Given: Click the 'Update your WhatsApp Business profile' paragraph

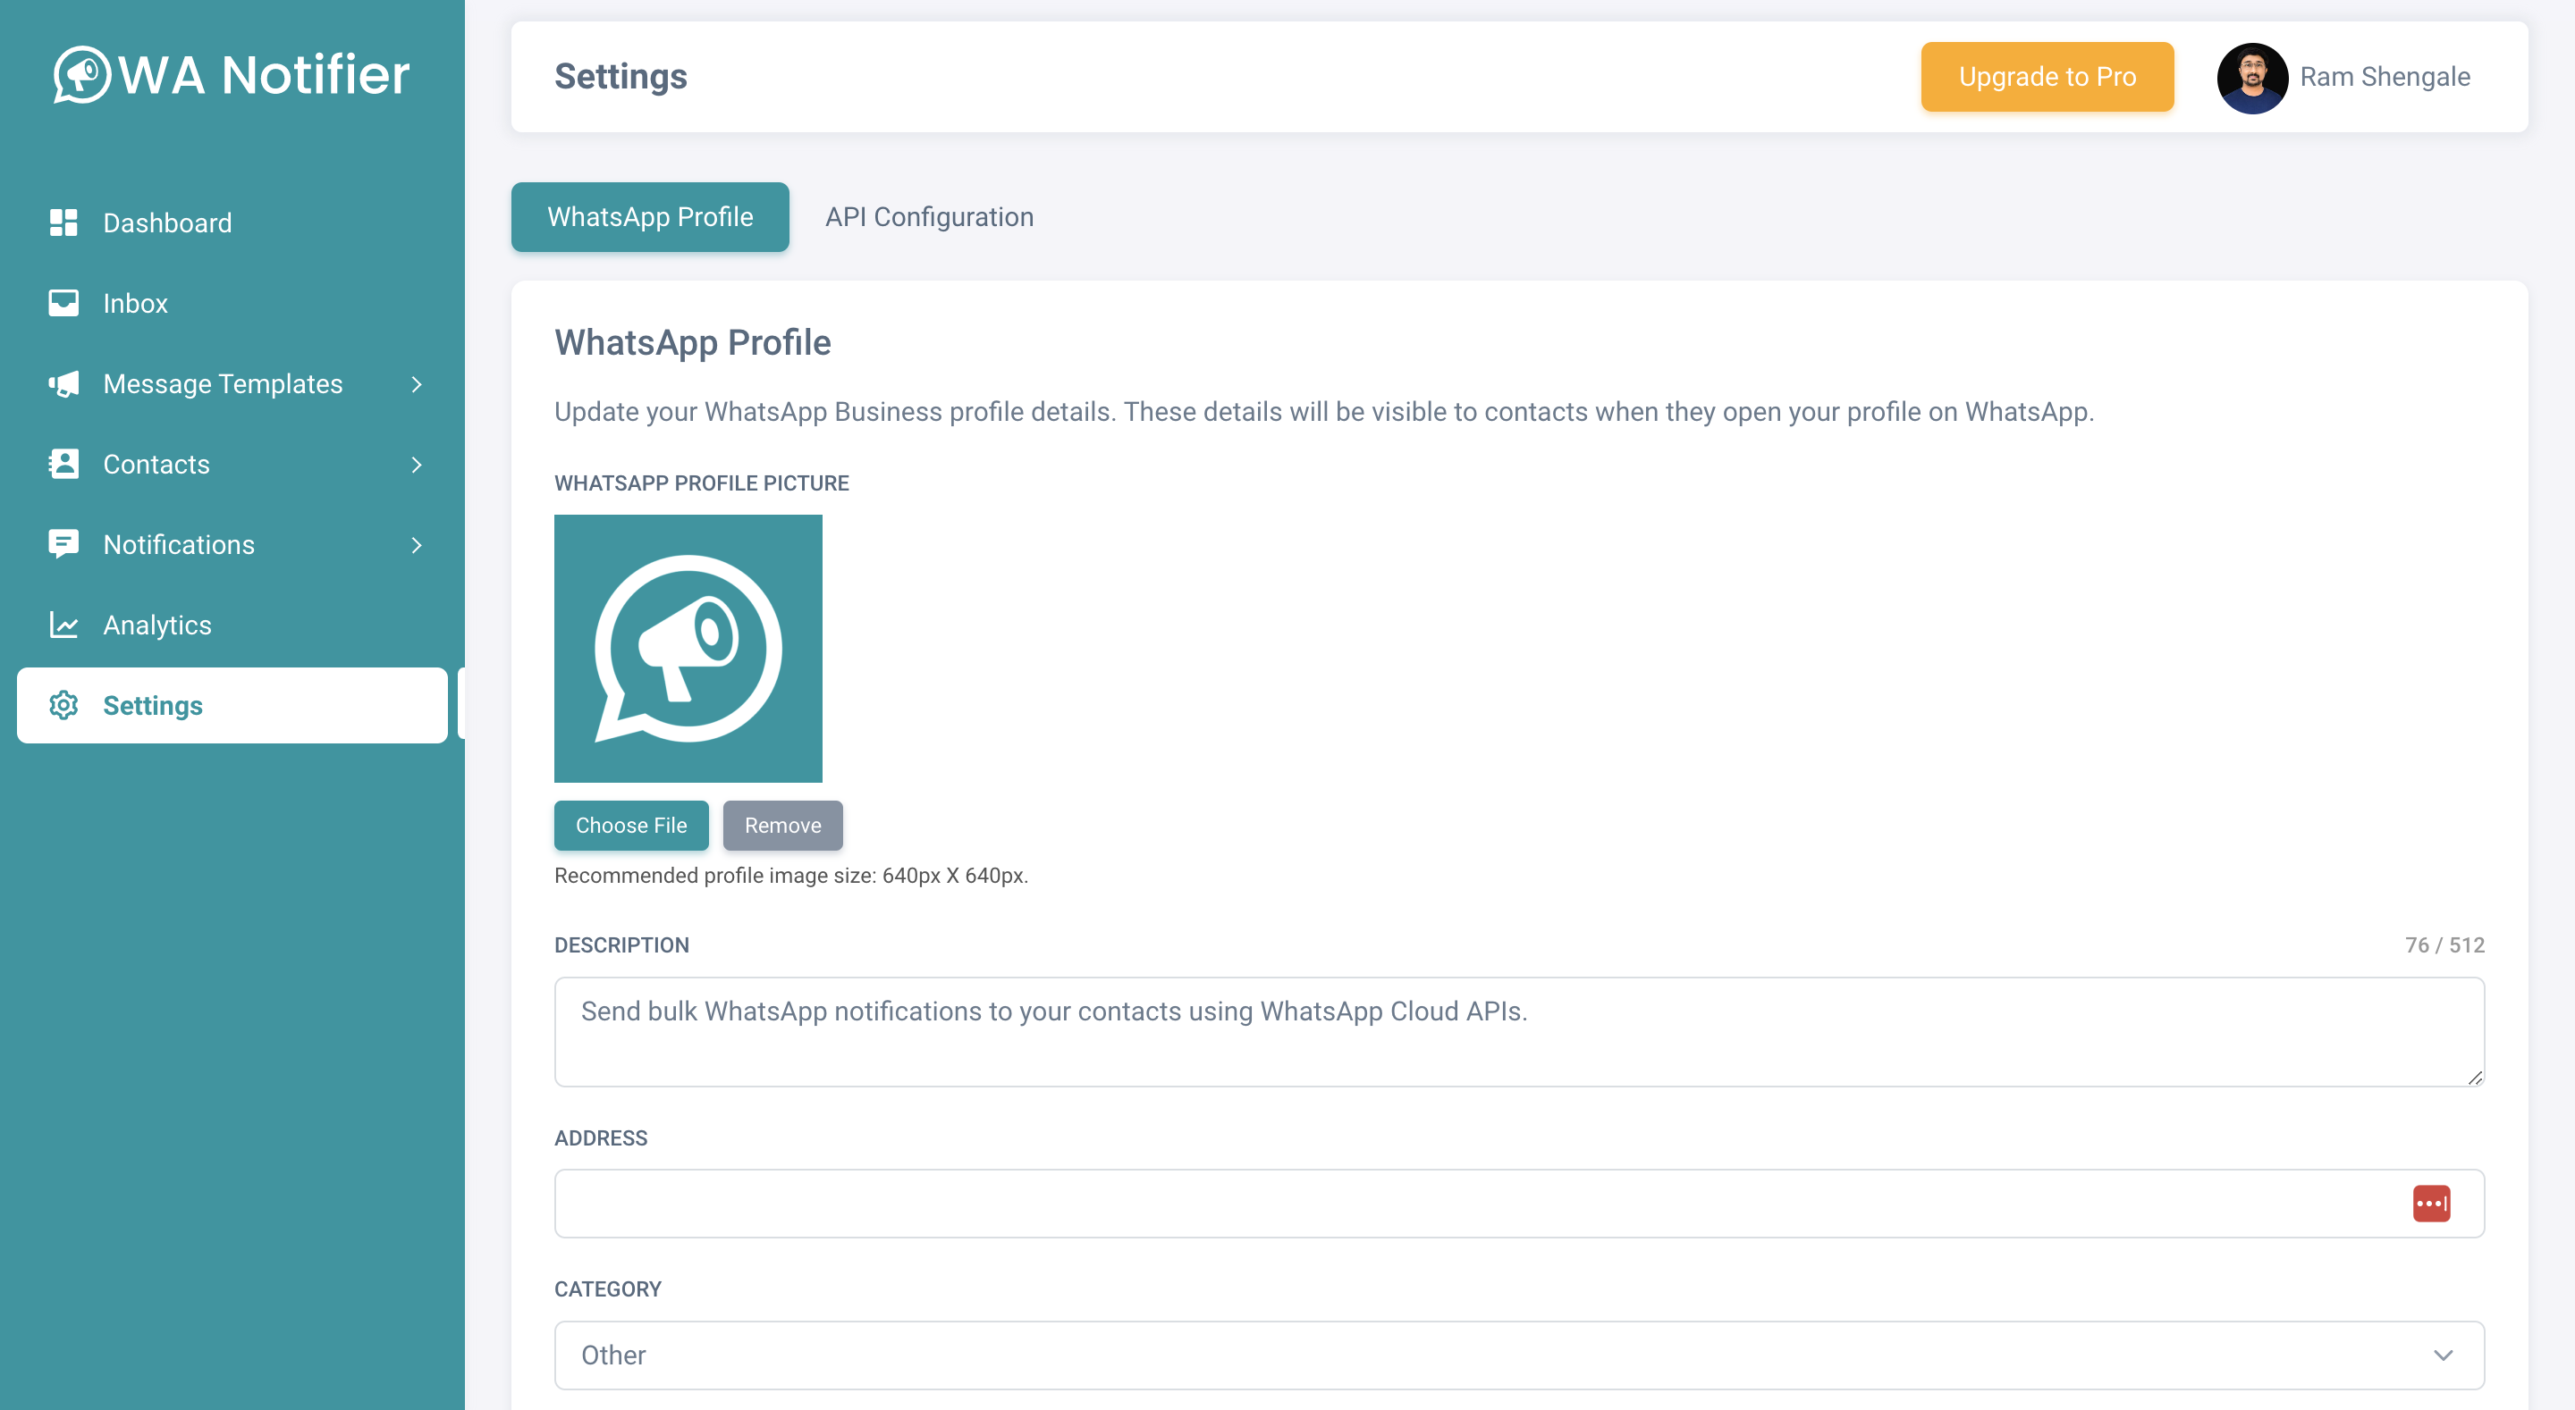Looking at the screenshot, I should [x=1323, y=412].
